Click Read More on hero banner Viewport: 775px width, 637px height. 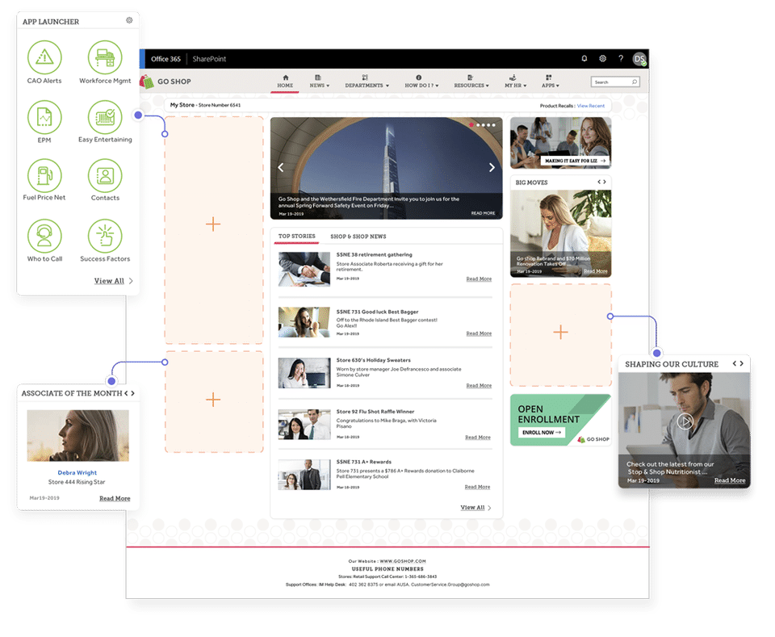(483, 213)
